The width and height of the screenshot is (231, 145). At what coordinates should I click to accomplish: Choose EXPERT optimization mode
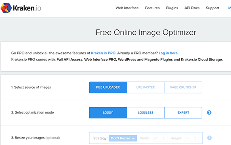tap(183, 112)
